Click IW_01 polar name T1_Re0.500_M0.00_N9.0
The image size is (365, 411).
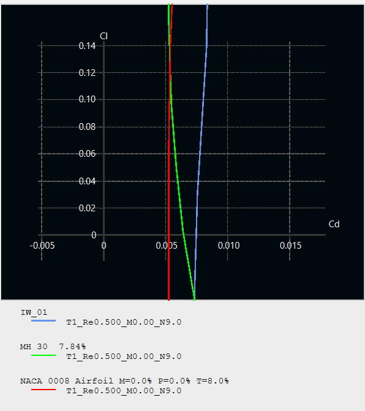[x=124, y=322]
